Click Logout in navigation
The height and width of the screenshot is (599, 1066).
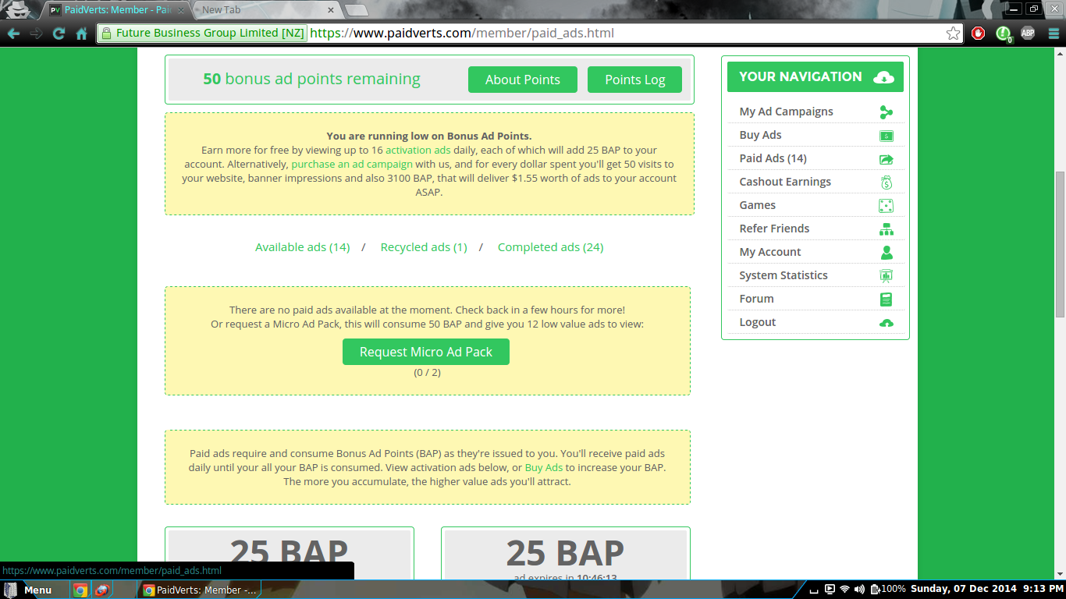[x=757, y=322]
